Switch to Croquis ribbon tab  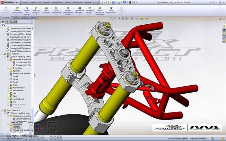pyautogui.click(x=24, y=17)
